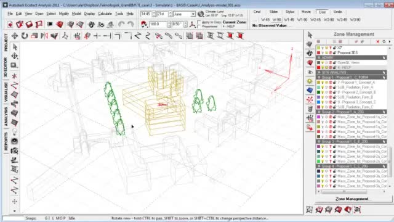Collapse the Group 2 zone group header
The width and height of the screenshot is (394, 222).
pos(352,112)
